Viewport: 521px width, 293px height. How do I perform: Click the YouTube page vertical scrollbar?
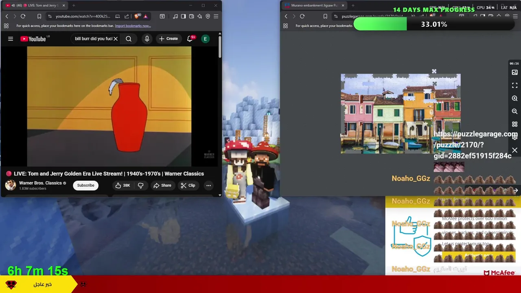(220, 47)
